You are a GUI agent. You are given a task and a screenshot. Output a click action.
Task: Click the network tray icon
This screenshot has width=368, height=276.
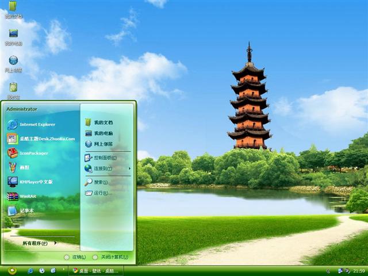340,271
